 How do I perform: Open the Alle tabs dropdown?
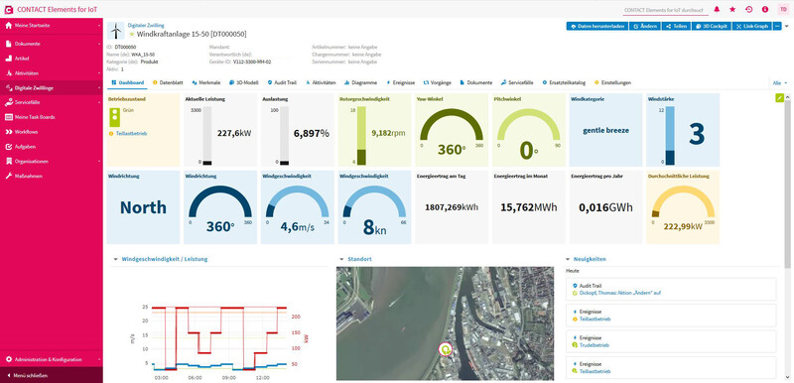(780, 82)
